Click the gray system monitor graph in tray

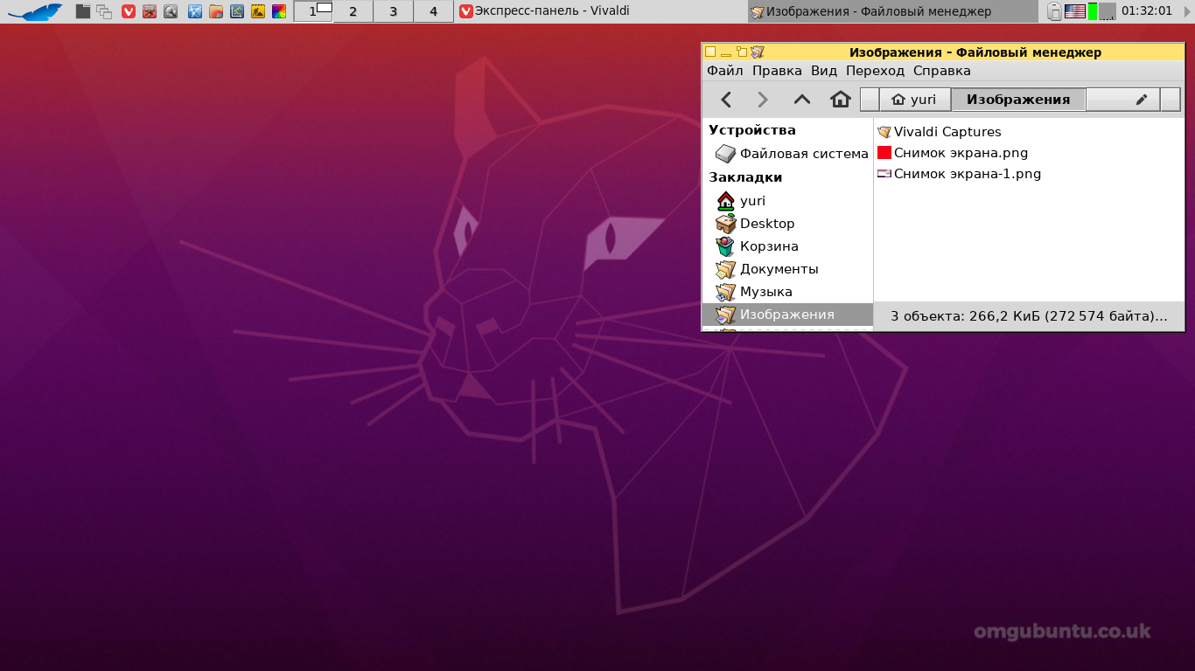click(x=1108, y=11)
